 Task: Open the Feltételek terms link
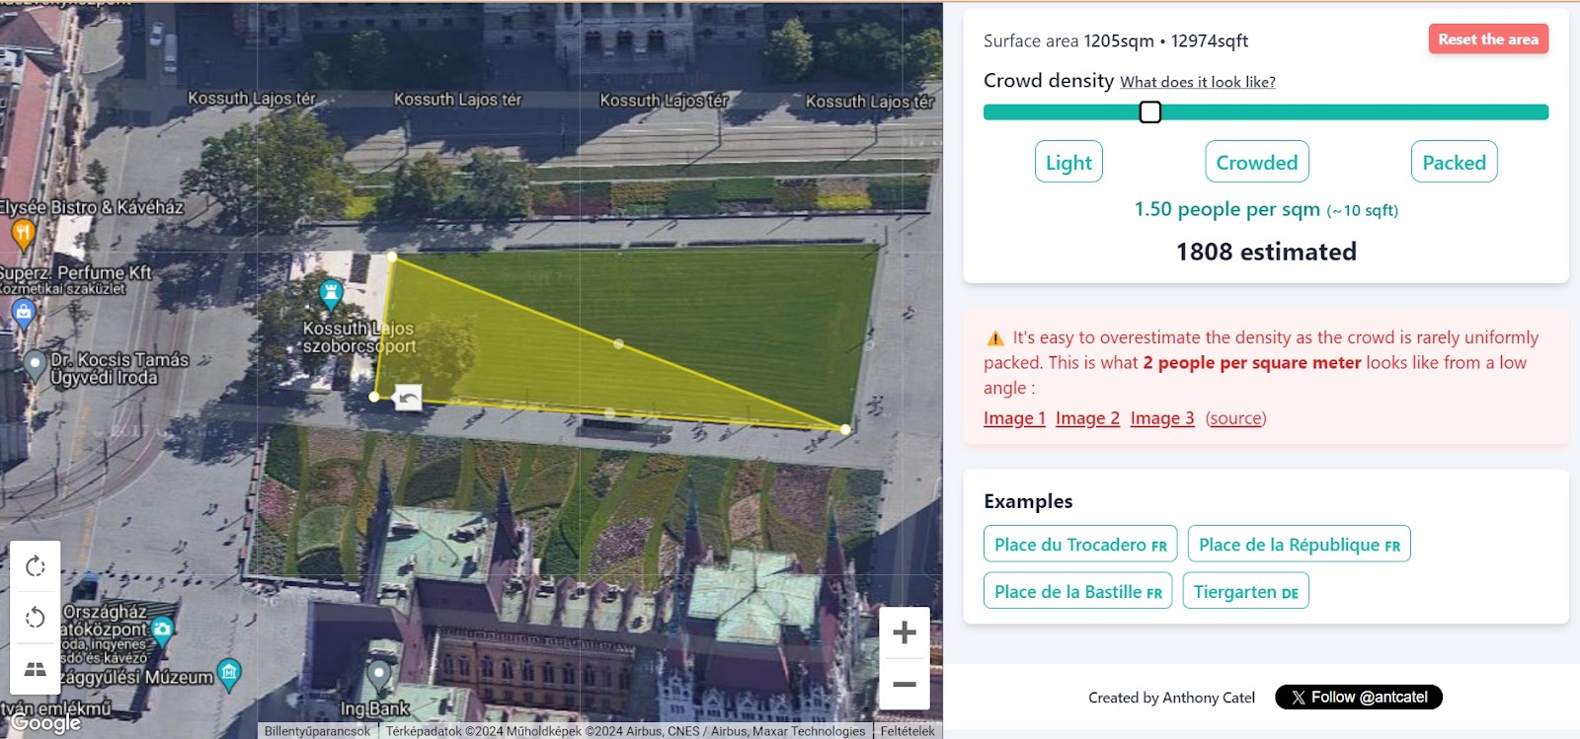(x=908, y=731)
